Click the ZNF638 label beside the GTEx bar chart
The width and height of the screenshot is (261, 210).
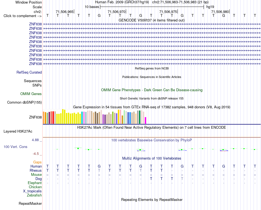tap(35, 117)
